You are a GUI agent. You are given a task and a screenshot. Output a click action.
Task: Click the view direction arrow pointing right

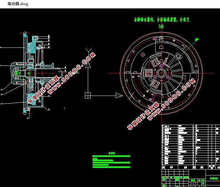119,95
